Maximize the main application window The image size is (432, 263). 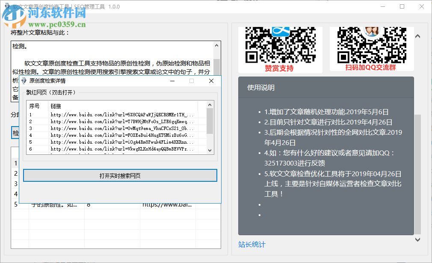[402, 6]
